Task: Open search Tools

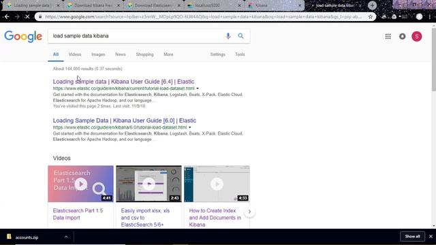Action: pyautogui.click(x=240, y=54)
